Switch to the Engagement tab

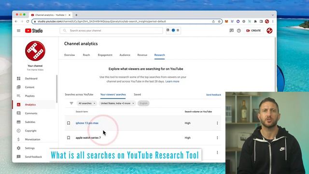pyautogui.click(x=105, y=55)
